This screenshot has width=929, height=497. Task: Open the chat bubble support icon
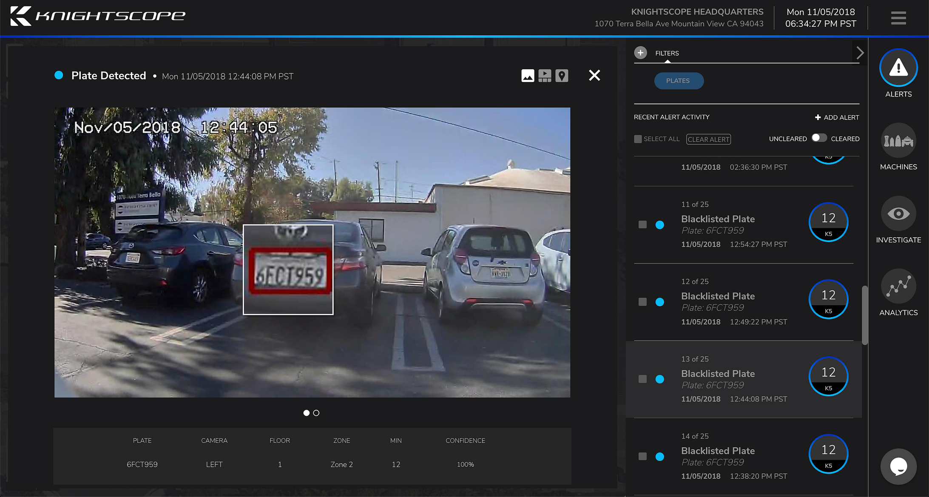point(898,466)
